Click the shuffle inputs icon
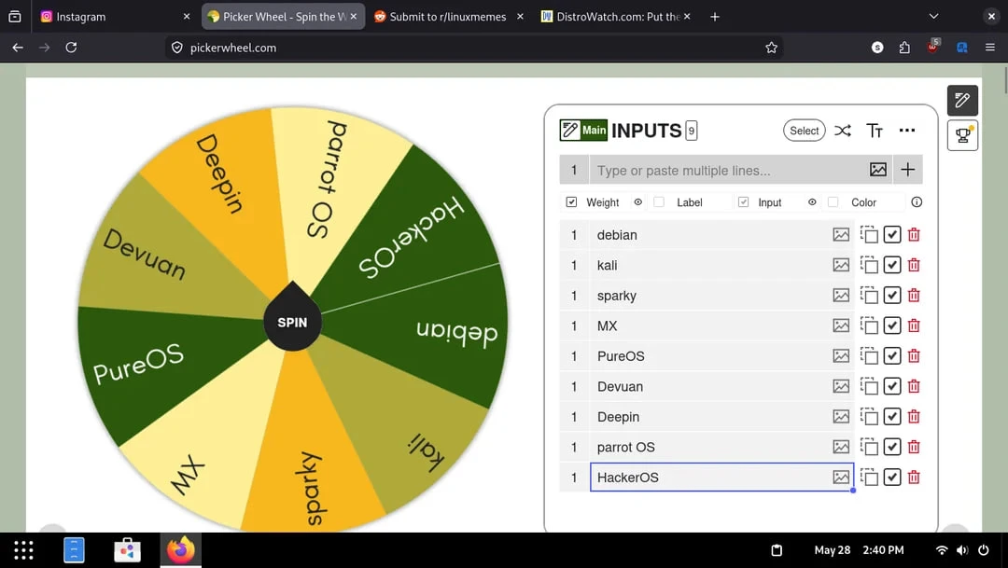 (x=842, y=131)
